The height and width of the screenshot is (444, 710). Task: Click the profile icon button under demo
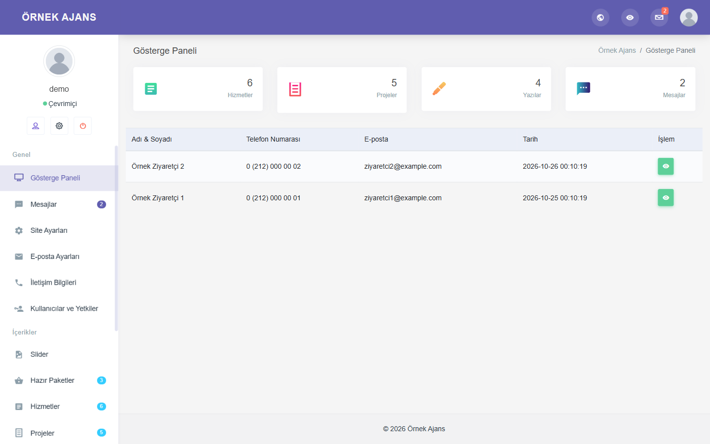click(x=35, y=126)
